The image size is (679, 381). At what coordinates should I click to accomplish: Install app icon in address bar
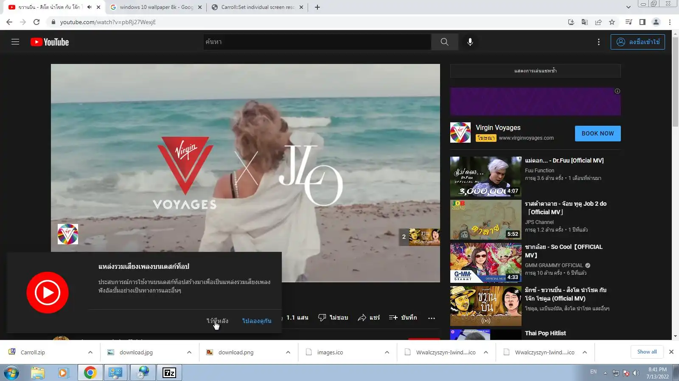click(571, 22)
